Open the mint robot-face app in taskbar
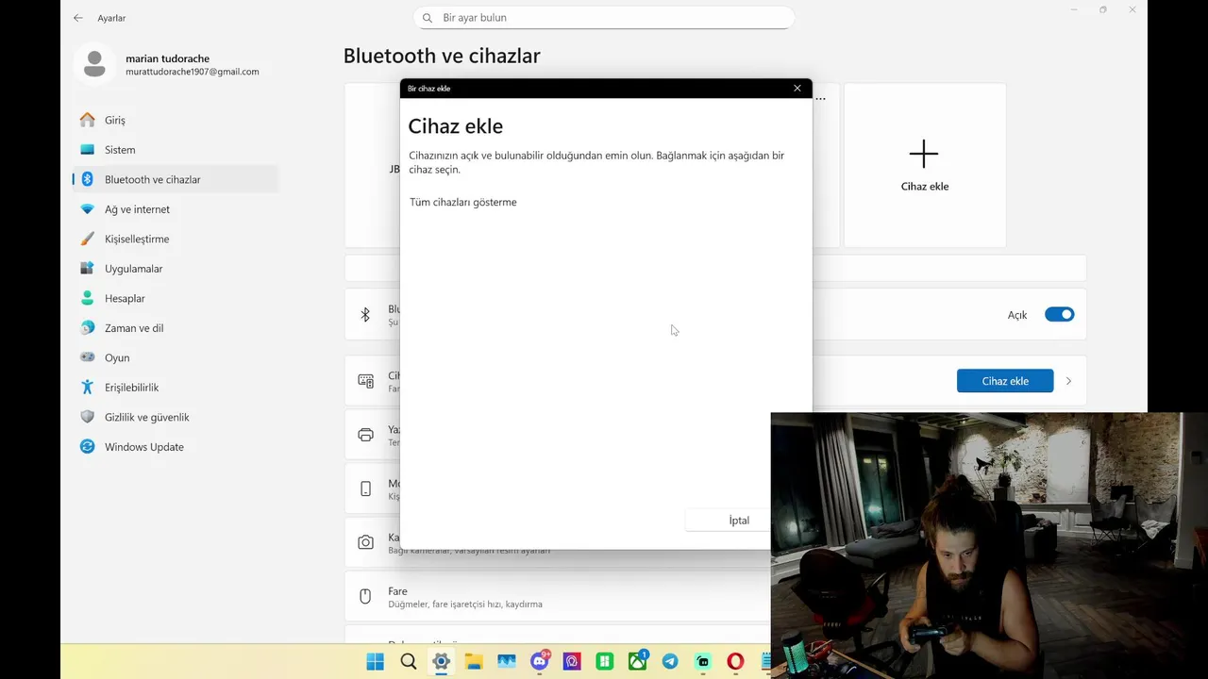This screenshot has height=679, width=1208. coord(702,661)
